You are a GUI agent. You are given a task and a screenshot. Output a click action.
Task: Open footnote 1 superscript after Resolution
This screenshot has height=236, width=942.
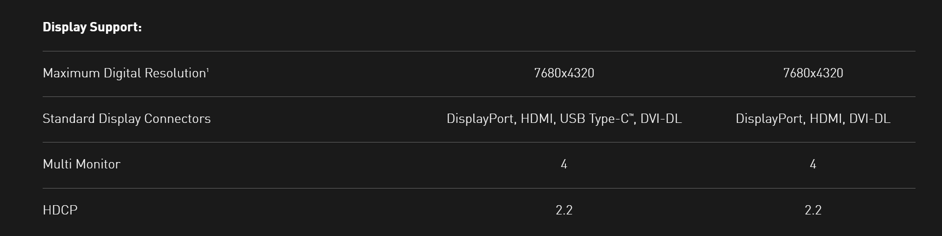pos(208,70)
